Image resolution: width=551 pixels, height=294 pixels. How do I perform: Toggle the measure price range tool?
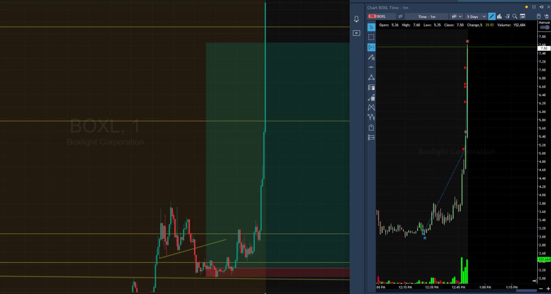[371, 47]
